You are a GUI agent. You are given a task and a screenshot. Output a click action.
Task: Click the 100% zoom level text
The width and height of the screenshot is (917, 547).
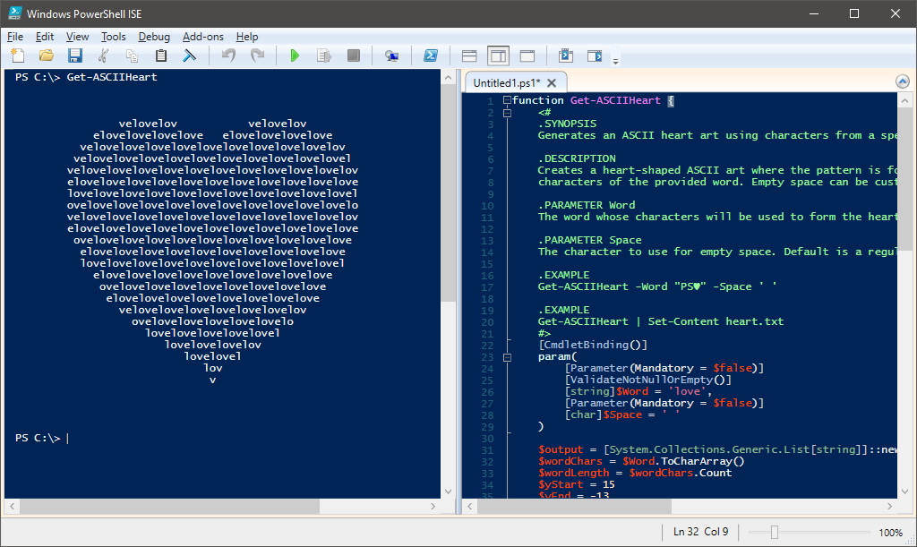[890, 533]
